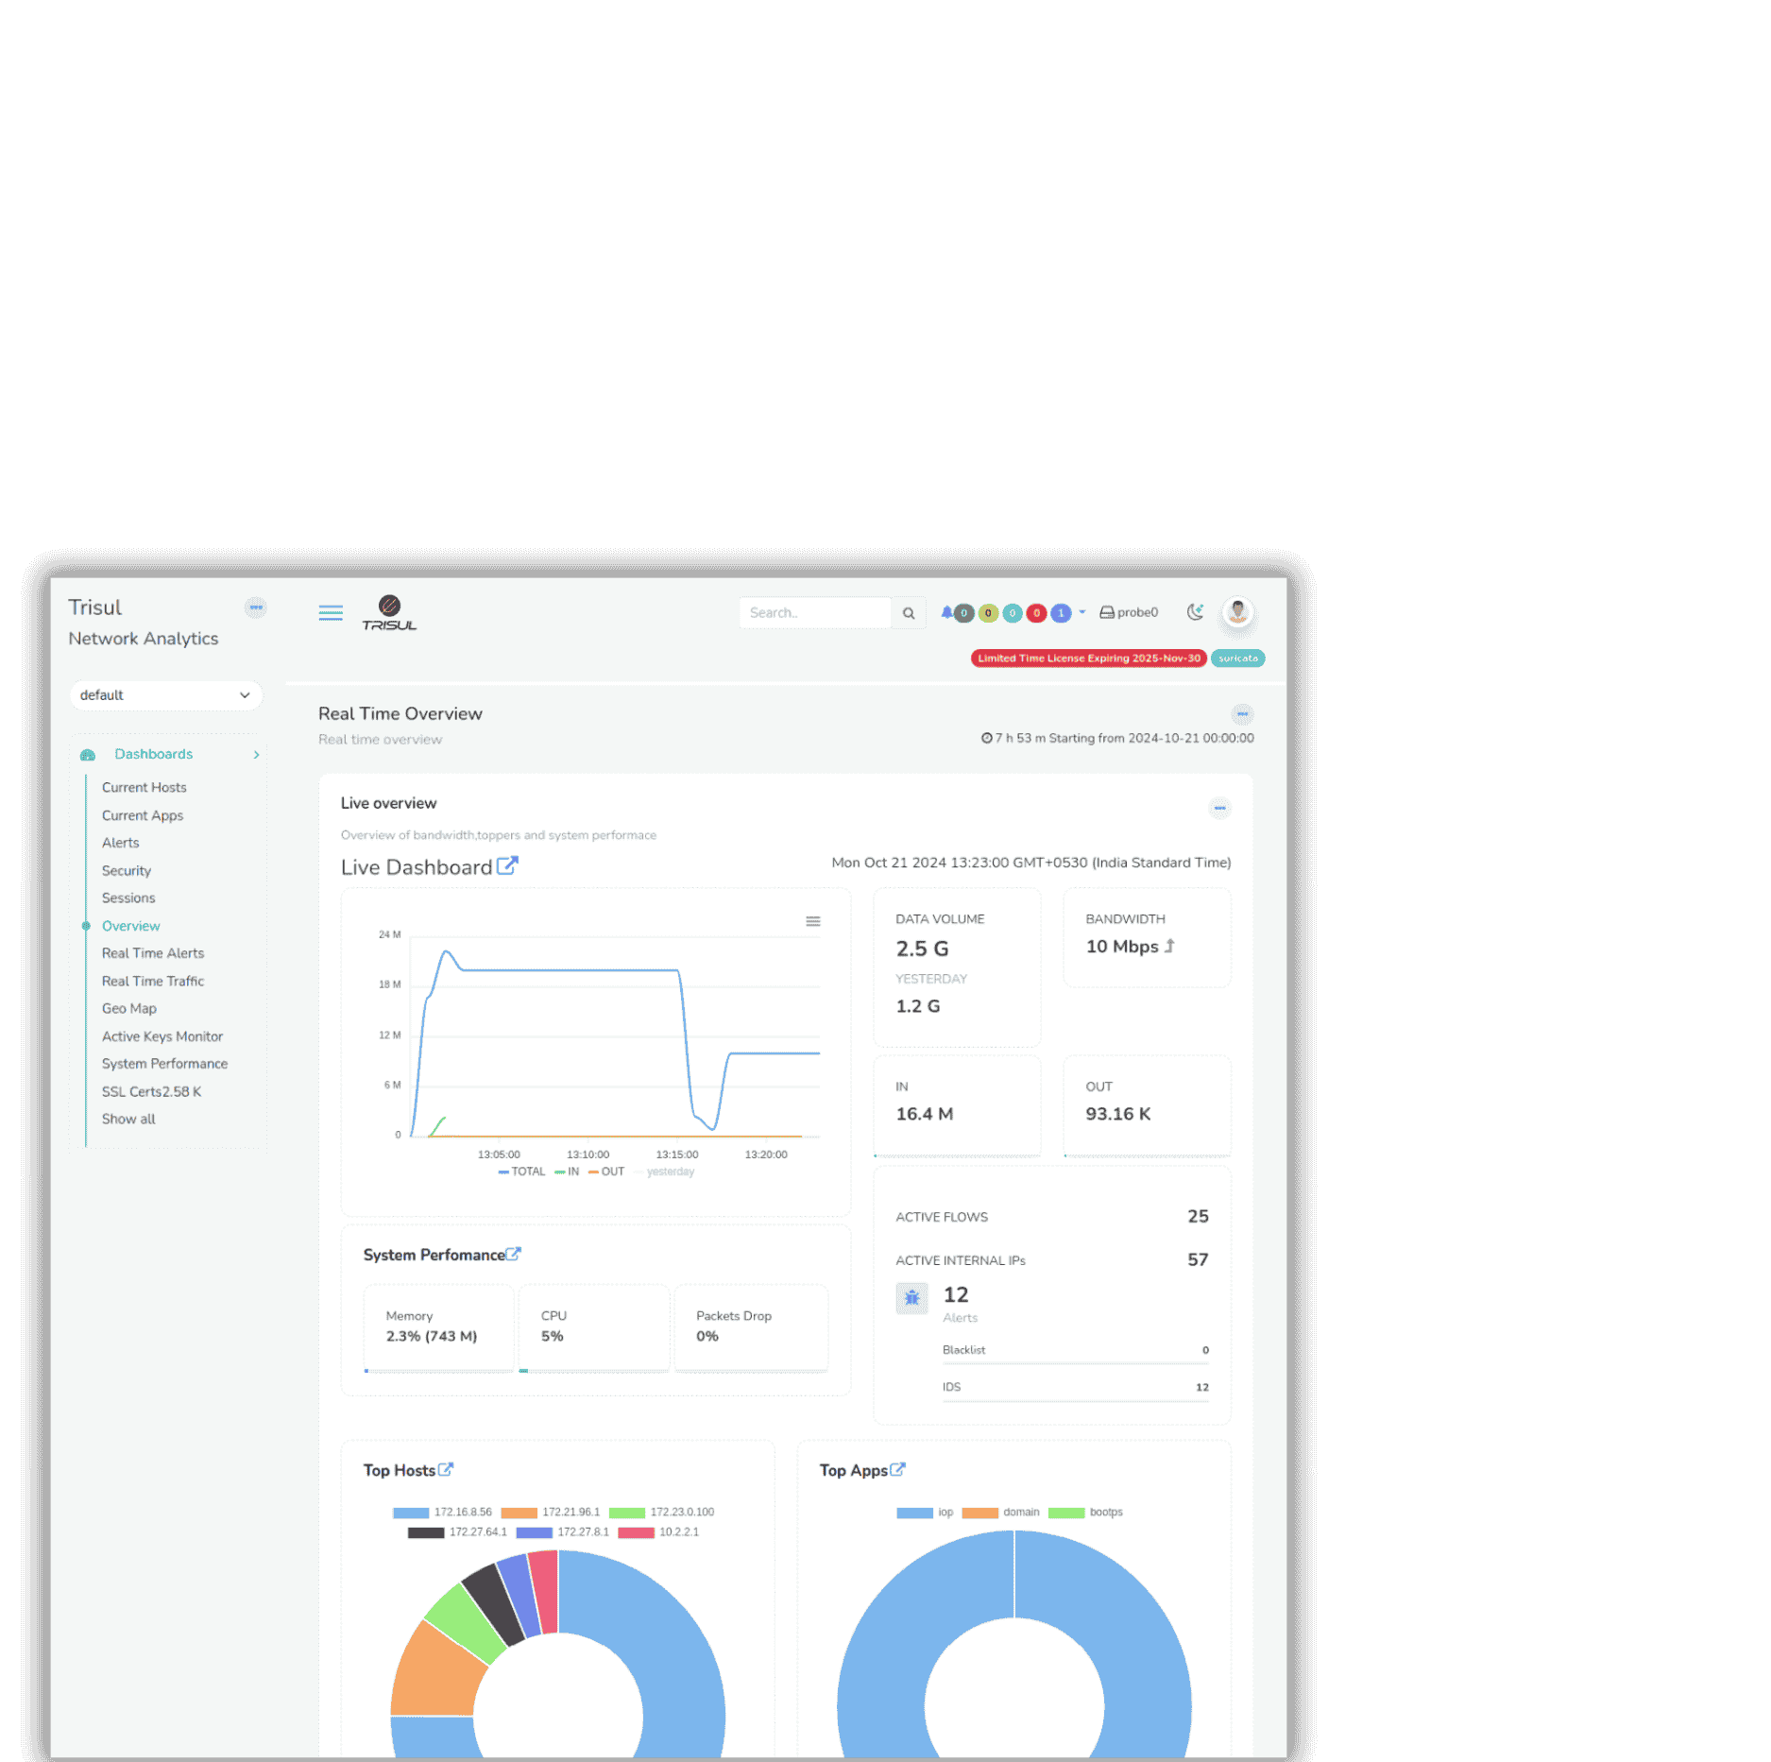1771x1762 pixels.
Task: Click the suricata badge
Action: [1237, 659]
